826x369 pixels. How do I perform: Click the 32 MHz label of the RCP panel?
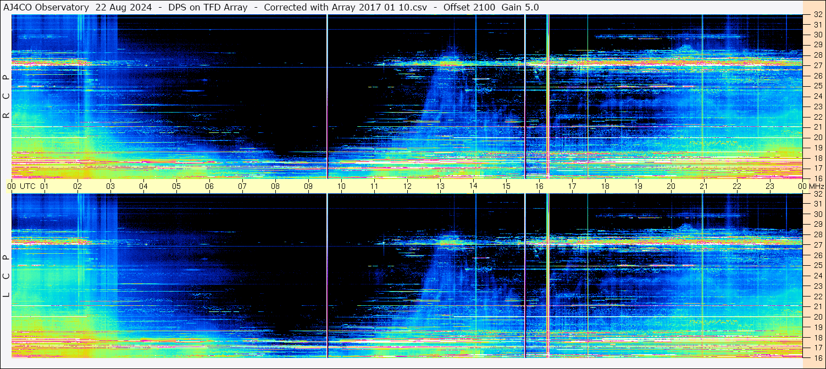817,15
